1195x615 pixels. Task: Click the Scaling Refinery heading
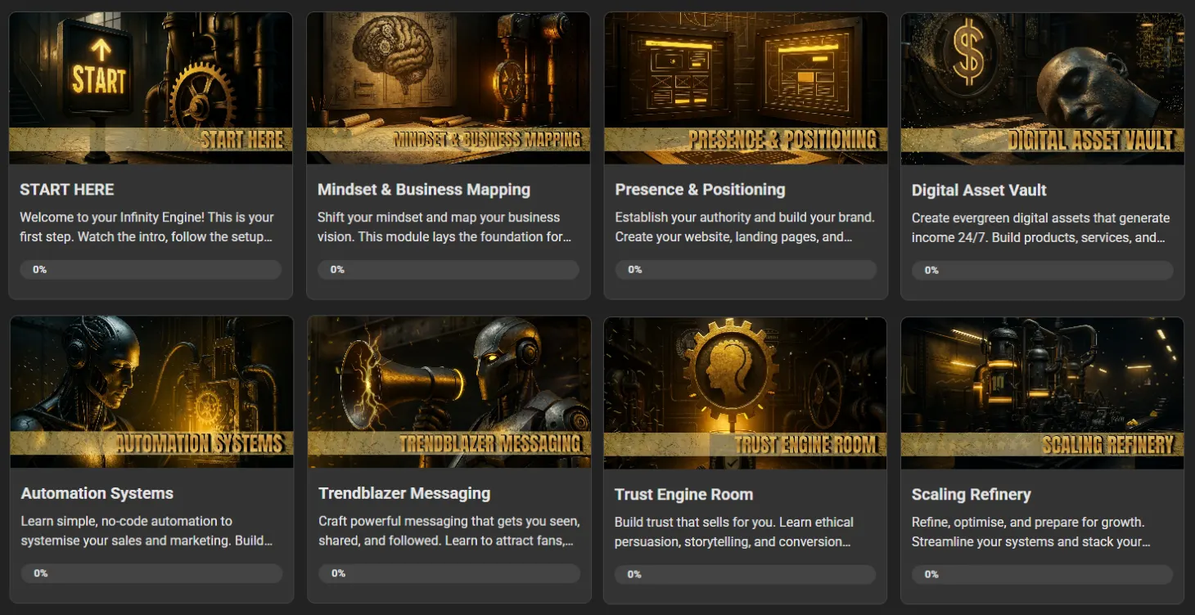[x=972, y=494]
